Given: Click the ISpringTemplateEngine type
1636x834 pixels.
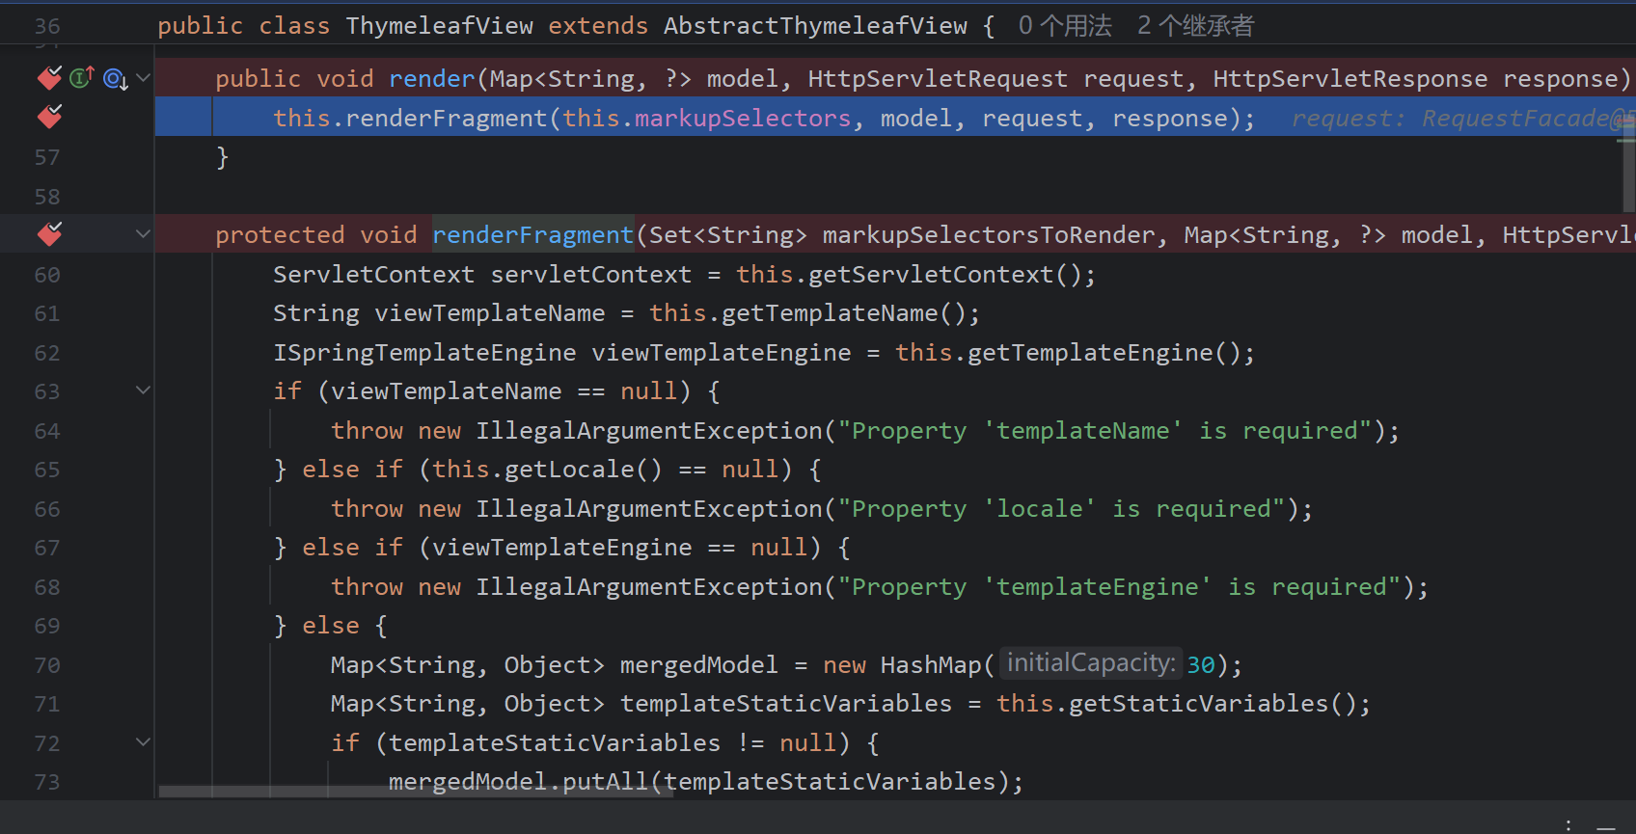Looking at the screenshot, I should point(424,353).
